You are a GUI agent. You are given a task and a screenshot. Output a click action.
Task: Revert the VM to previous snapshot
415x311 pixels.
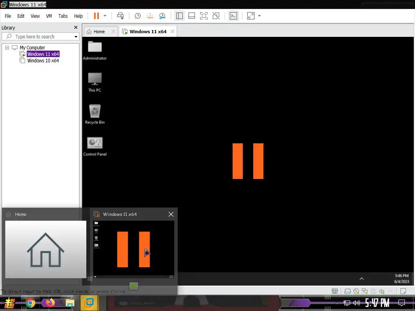[150, 16]
